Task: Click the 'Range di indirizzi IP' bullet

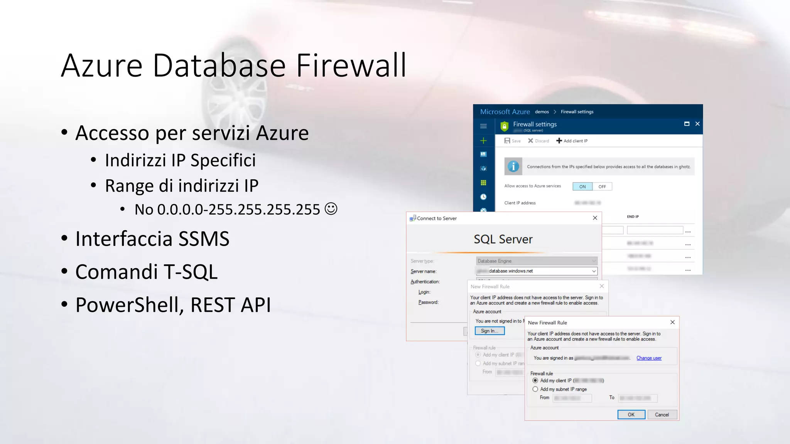Action: pos(182,186)
